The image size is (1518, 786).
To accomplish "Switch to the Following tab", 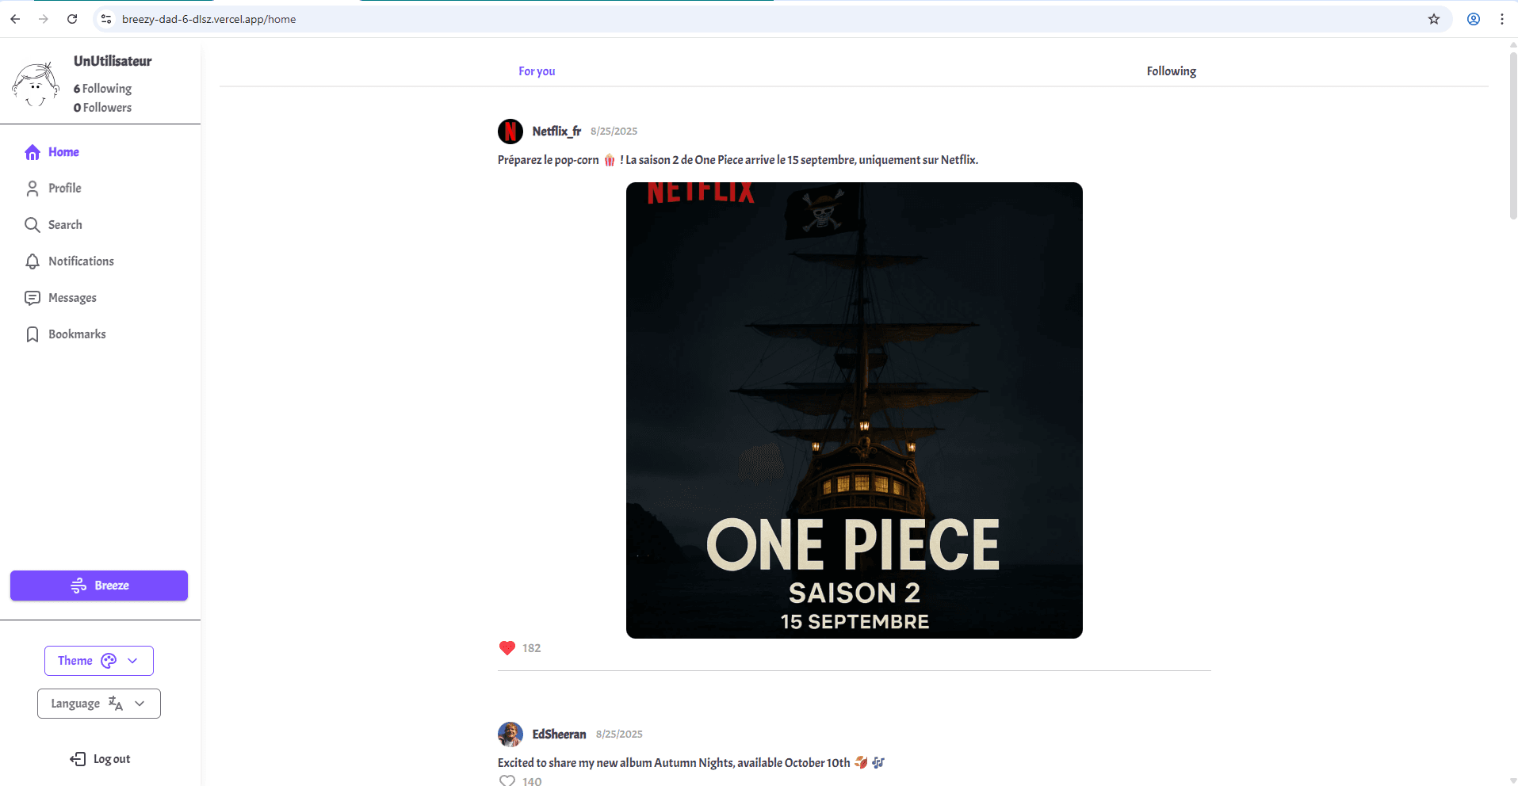I will click(x=1171, y=71).
